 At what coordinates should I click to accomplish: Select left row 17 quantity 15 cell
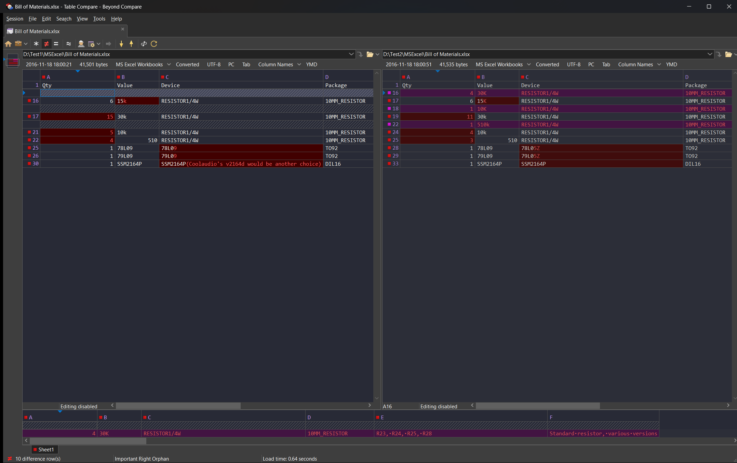[78, 117]
